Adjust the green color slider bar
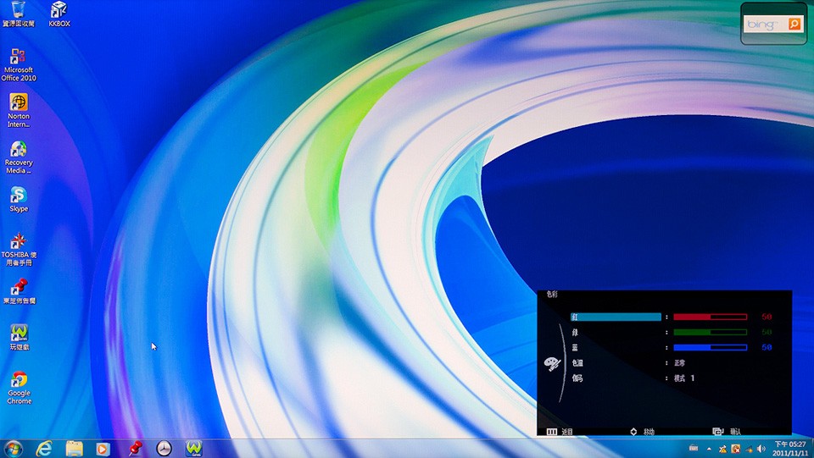 (x=710, y=332)
